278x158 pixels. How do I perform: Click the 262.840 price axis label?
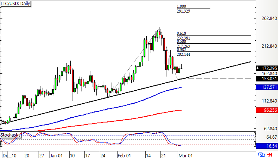click(x=269, y=18)
